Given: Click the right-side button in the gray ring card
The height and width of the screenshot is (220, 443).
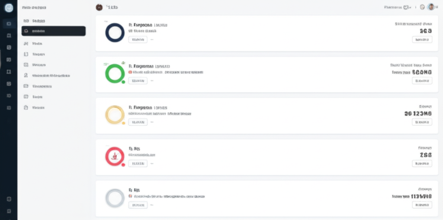Looking at the screenshot, I should coord(422,204).
